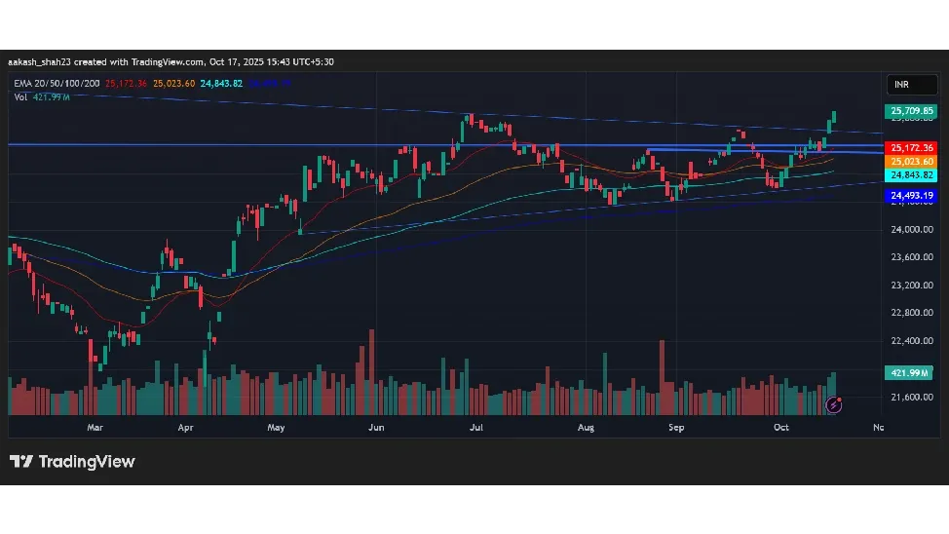Click the TradingView logo icon

point(21,461)
